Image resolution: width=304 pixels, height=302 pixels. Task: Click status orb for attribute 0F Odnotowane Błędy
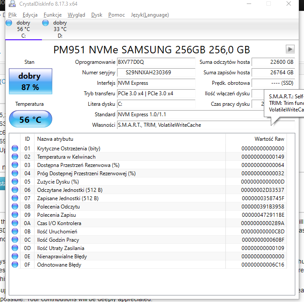tap(15, 264)
